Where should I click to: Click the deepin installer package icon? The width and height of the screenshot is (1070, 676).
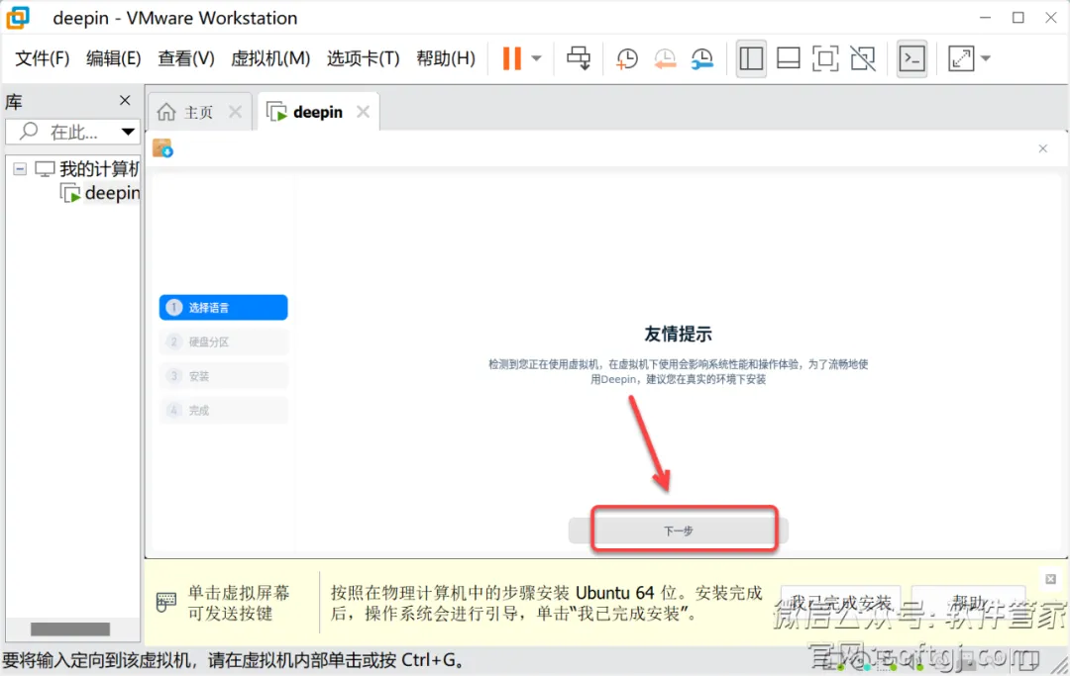tap(162, 147)
